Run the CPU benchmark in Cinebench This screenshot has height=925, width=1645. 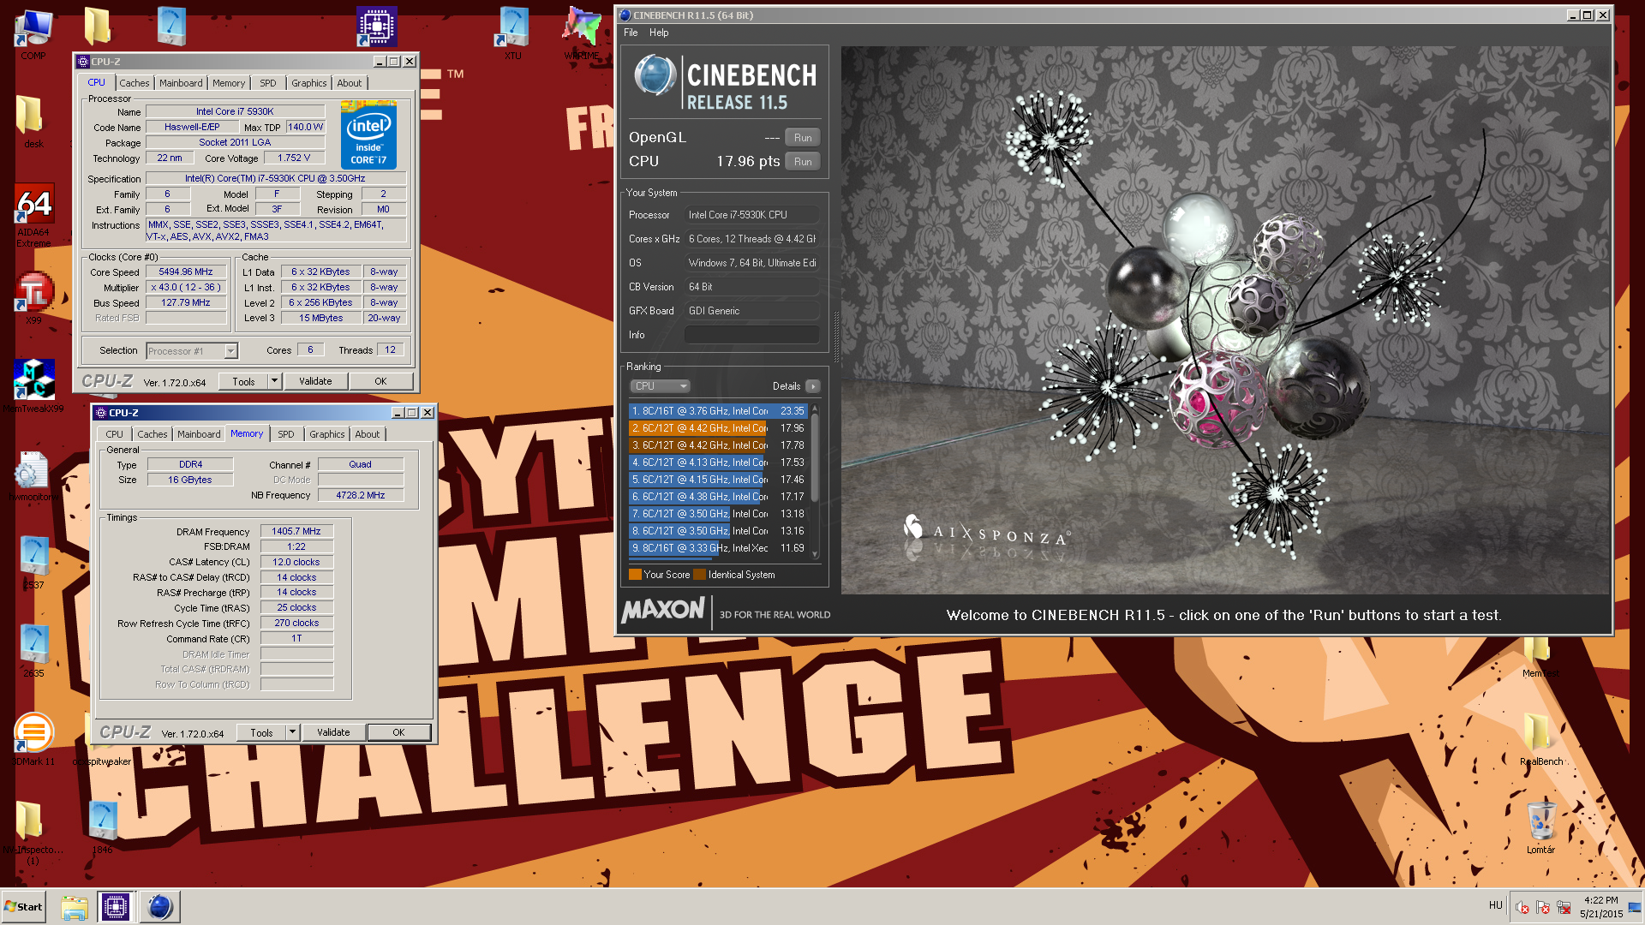803,162
